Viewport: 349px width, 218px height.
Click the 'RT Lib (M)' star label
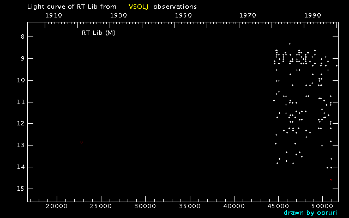pos(98,33)
